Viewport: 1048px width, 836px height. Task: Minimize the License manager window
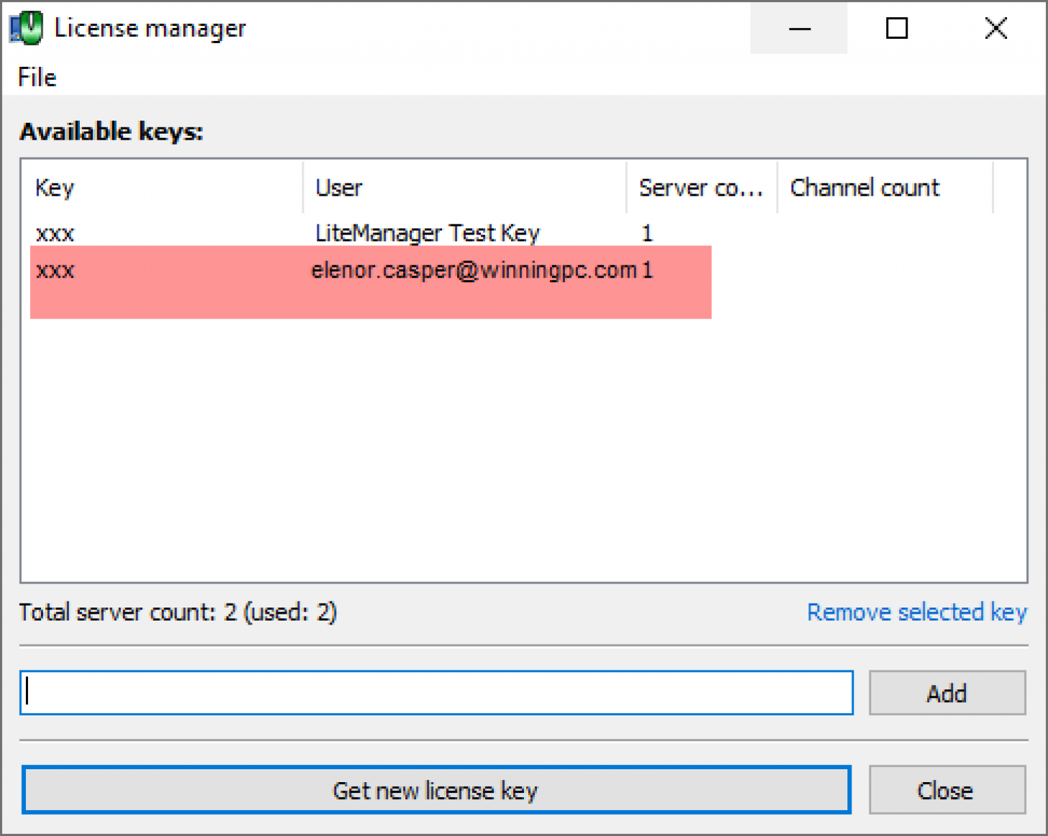pos(798,29)
